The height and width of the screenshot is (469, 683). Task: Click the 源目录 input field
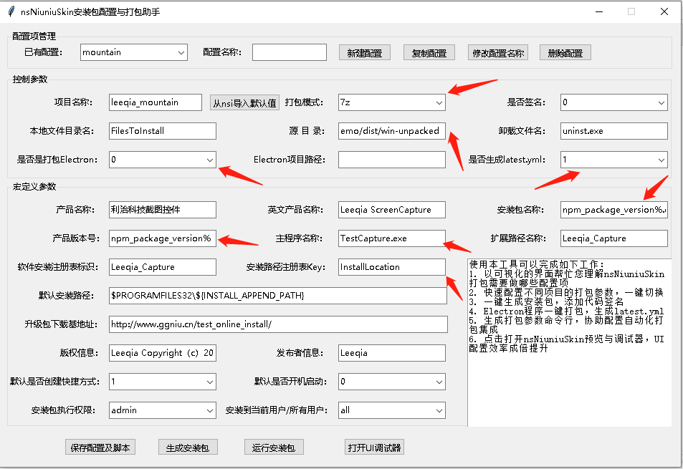coord(391,131)
